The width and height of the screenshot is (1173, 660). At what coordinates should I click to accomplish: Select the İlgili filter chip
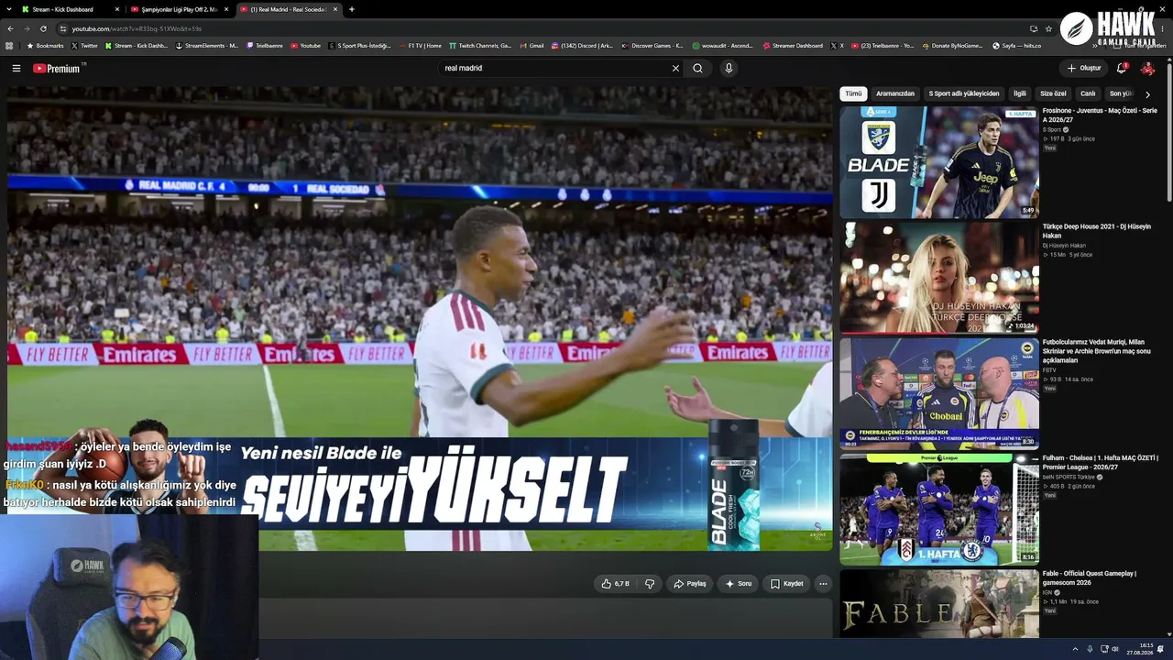click(1019, 93)
